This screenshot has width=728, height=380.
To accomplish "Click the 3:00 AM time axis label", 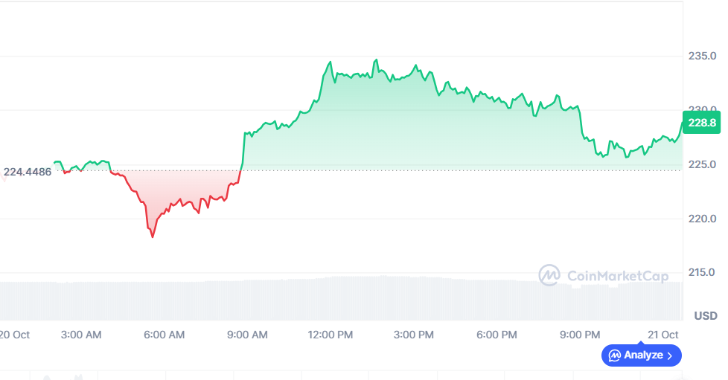I will [x=80, y=335].
